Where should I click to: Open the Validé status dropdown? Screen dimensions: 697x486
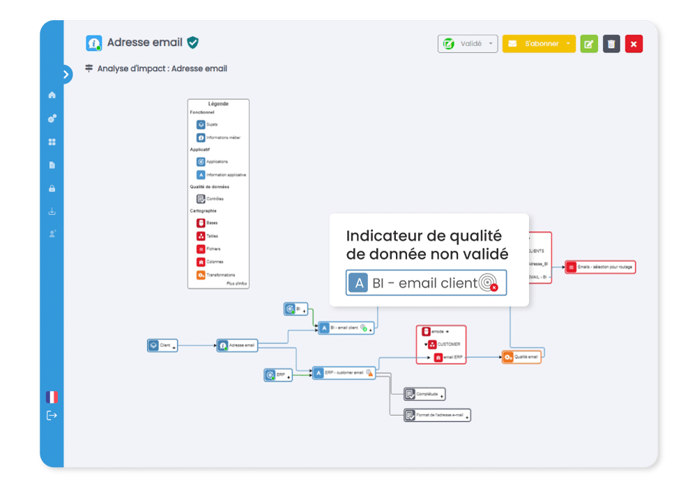pos(468,44)
